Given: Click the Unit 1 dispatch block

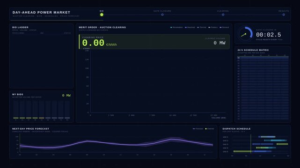Looking at the screenshot, I should [267, 137].
